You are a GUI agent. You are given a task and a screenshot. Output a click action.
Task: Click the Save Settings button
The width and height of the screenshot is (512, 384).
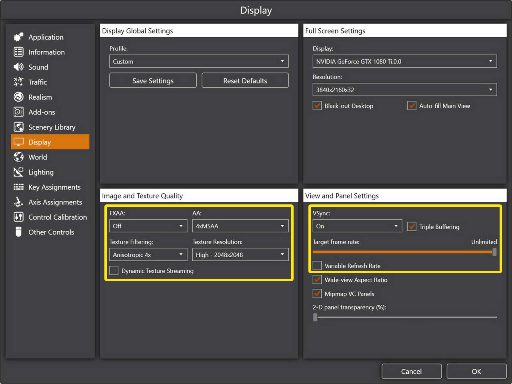[153, 80]
